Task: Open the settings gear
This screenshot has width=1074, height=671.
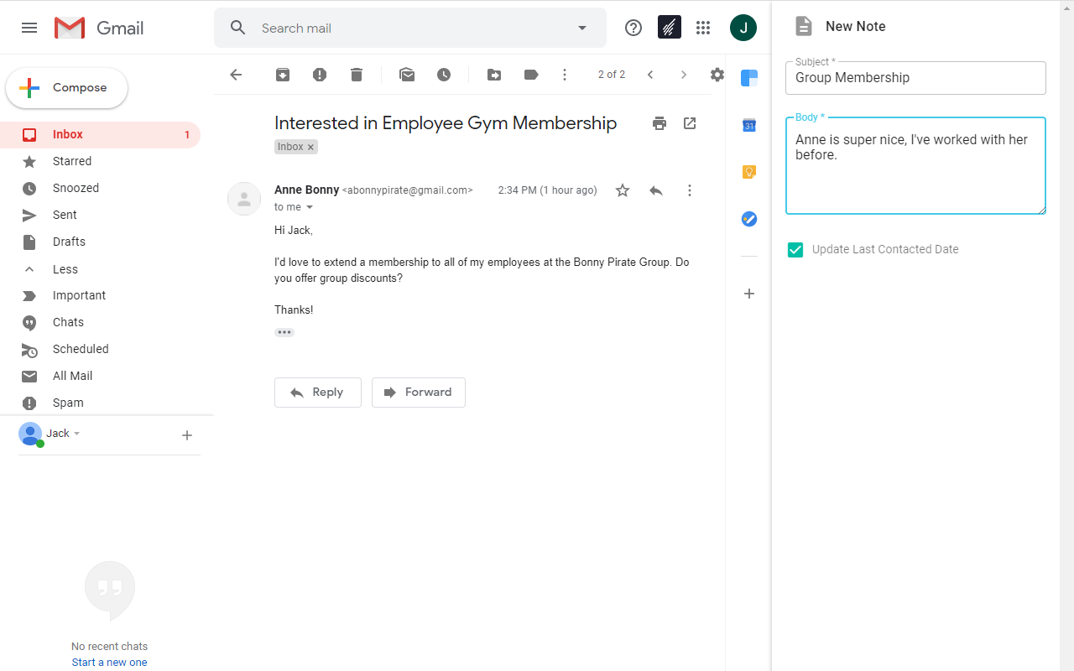Action: (717, 75)
